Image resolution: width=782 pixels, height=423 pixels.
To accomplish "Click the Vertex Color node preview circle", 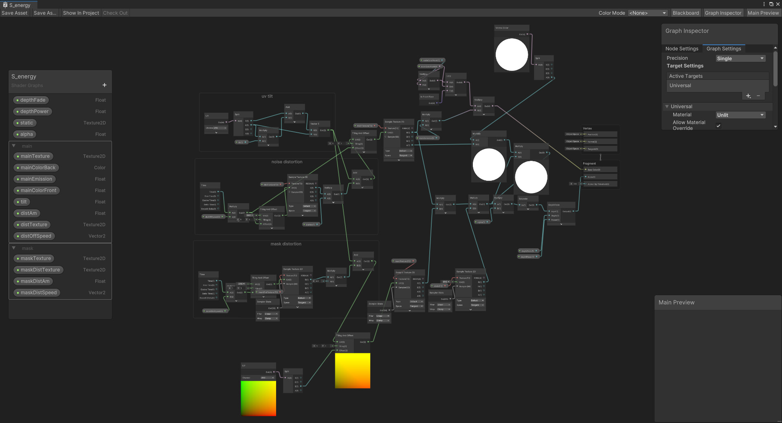I will pos(512,55).
